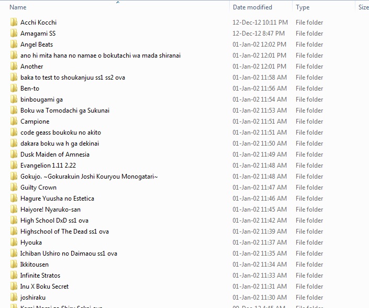Click date '01-Jan-02 12:02 PM' of Angel Beats

click(259, 45)
